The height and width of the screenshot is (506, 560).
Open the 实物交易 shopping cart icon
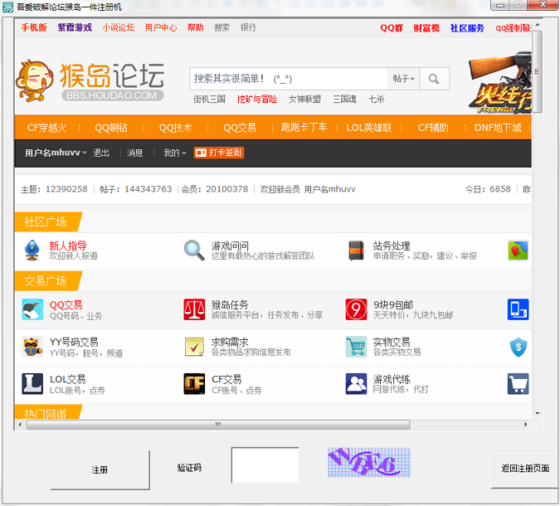point(356,347)
